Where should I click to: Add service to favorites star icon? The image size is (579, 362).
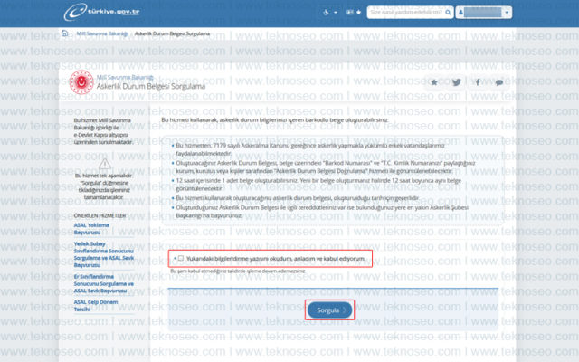point(434,82)
